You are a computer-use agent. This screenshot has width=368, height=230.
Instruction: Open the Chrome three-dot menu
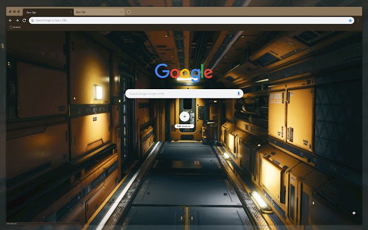tap(358, 21)
